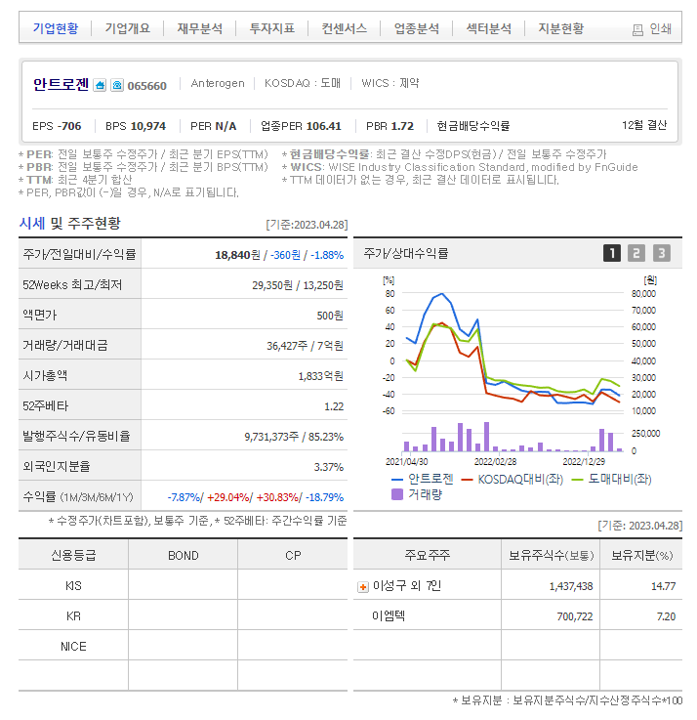Click the CP column header
The height and width of the screenshot is (720, 697).
pyautogui.click(x=293, y=555)
